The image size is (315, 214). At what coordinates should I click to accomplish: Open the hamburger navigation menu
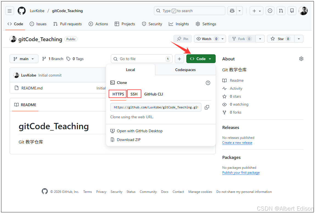(x=9, y=11)
